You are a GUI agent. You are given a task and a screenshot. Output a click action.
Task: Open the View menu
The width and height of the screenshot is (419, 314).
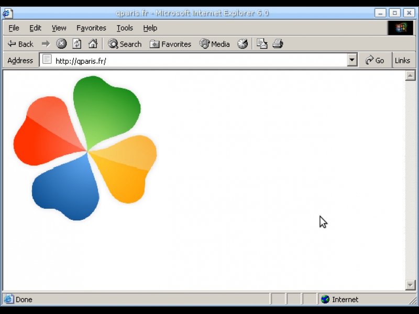tap(59, 28)
